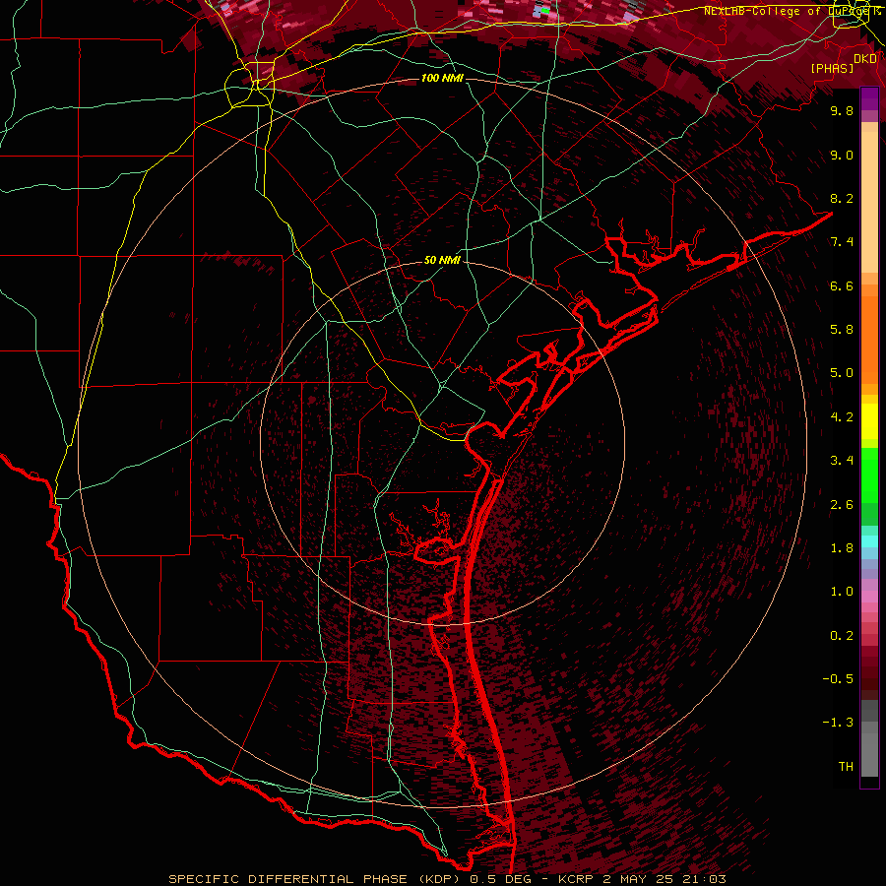Click the "KCRP 2 MAY 25 21:03" timestamp text

click(x=642, y=879)
